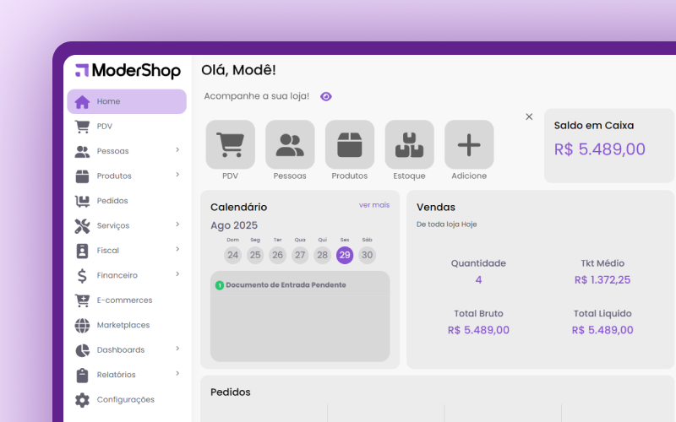Toggle the eye visibility icon beside Acompanhe
Viewport: 676px width, 422px height.
(x=326, y=96)
